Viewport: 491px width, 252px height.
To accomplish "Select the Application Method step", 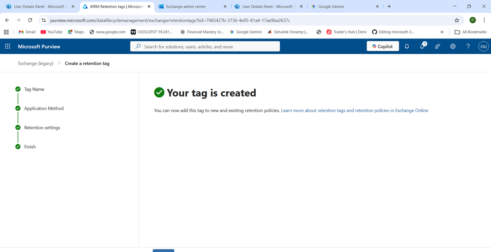I will click(x=44, y=108).
